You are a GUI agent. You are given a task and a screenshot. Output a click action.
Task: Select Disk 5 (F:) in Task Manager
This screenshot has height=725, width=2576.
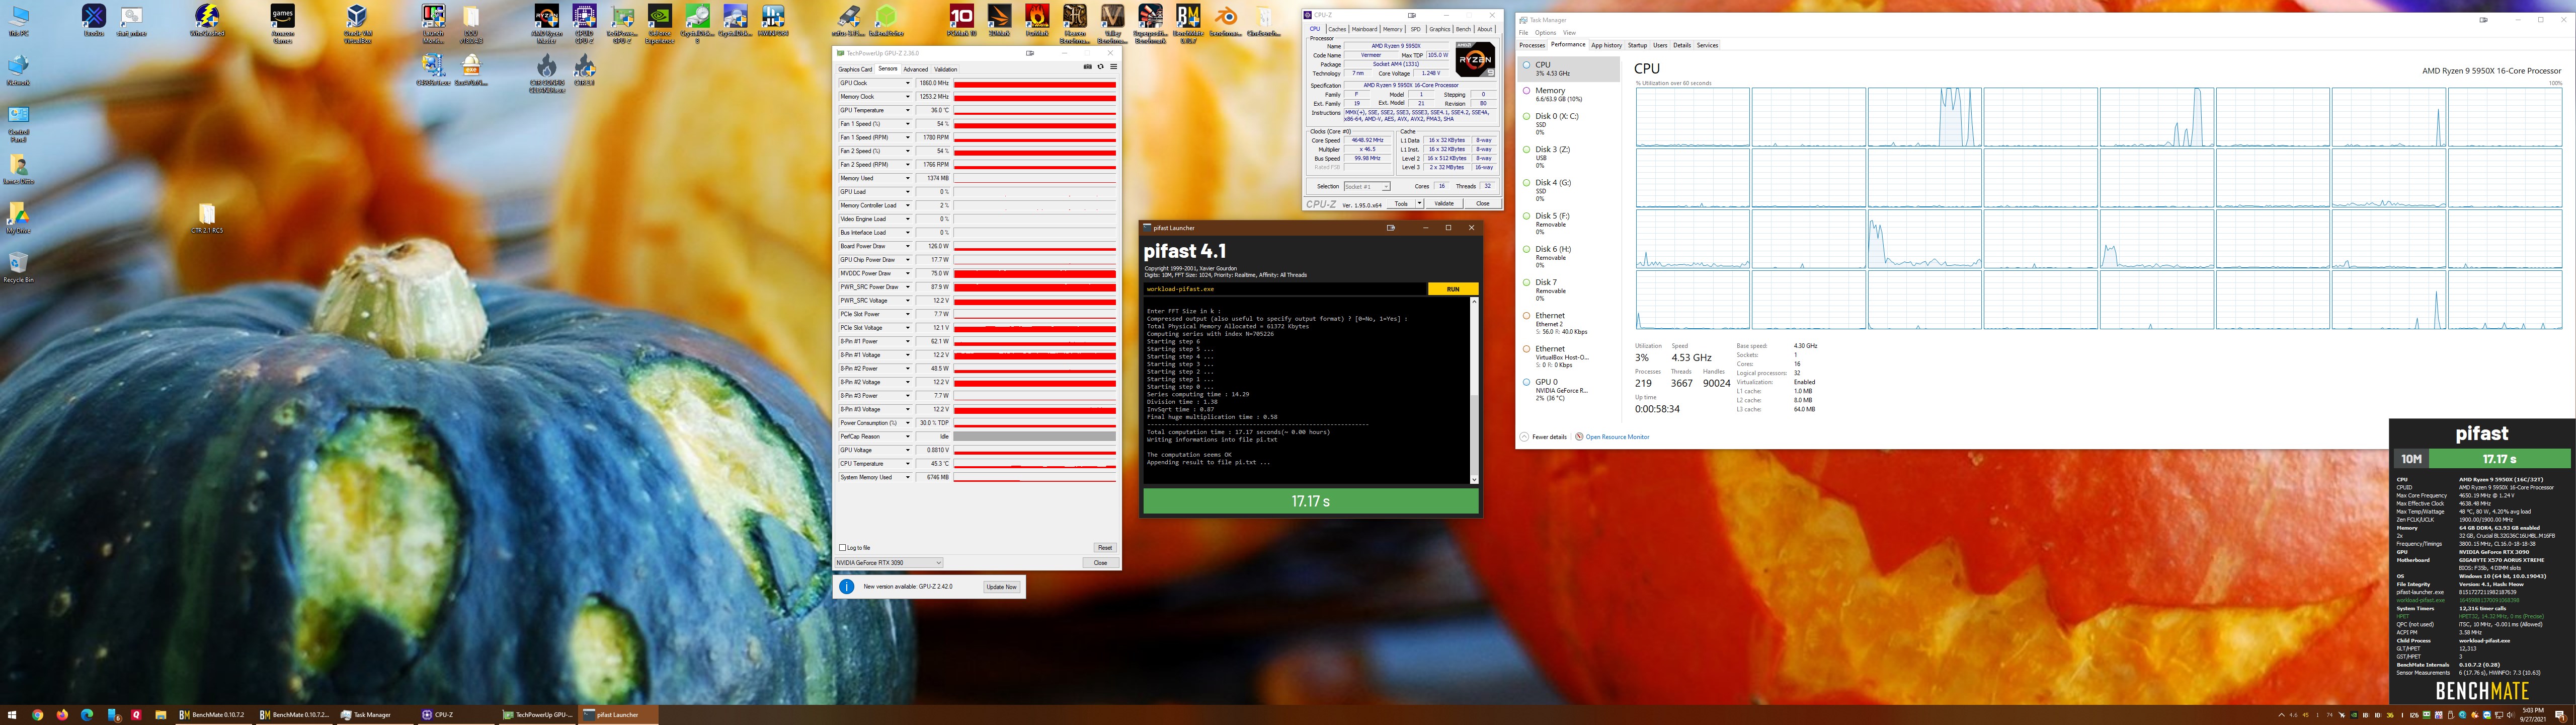(x=1568, y=223)
